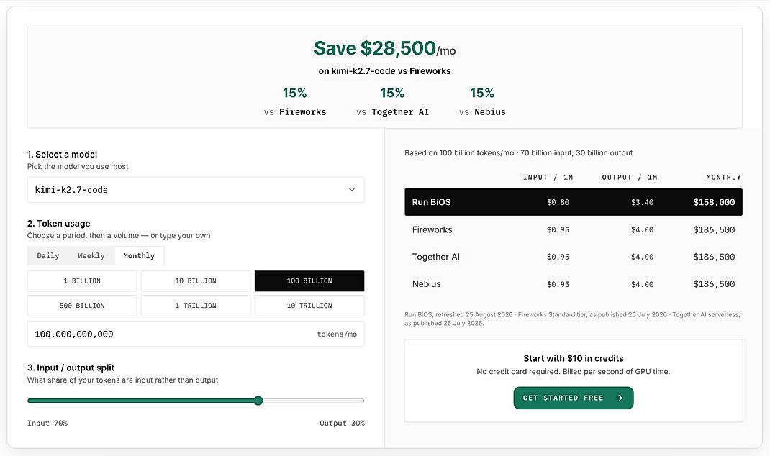
Task: Click the chevron arrow in model selector
Action: coord(352,189)
